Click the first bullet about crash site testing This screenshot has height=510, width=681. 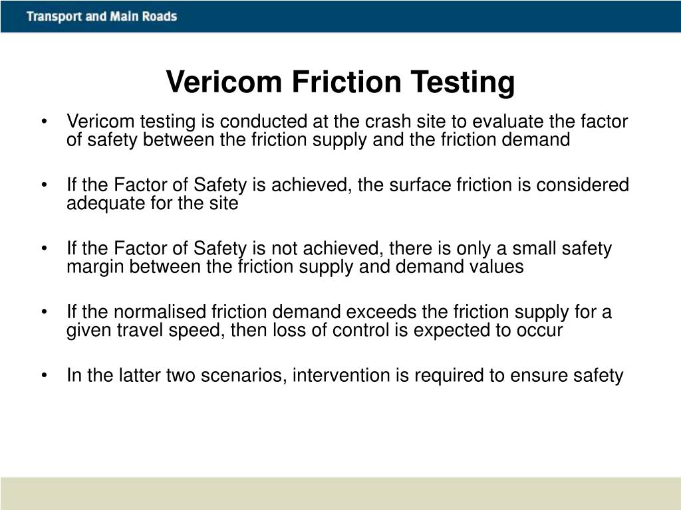[x=347, y=131]
